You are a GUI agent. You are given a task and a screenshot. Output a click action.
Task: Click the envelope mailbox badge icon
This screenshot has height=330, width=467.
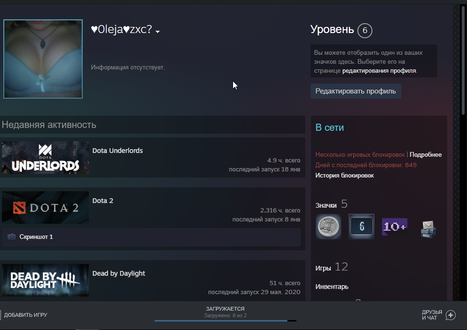pyautogui.click(x=428, y=228)
